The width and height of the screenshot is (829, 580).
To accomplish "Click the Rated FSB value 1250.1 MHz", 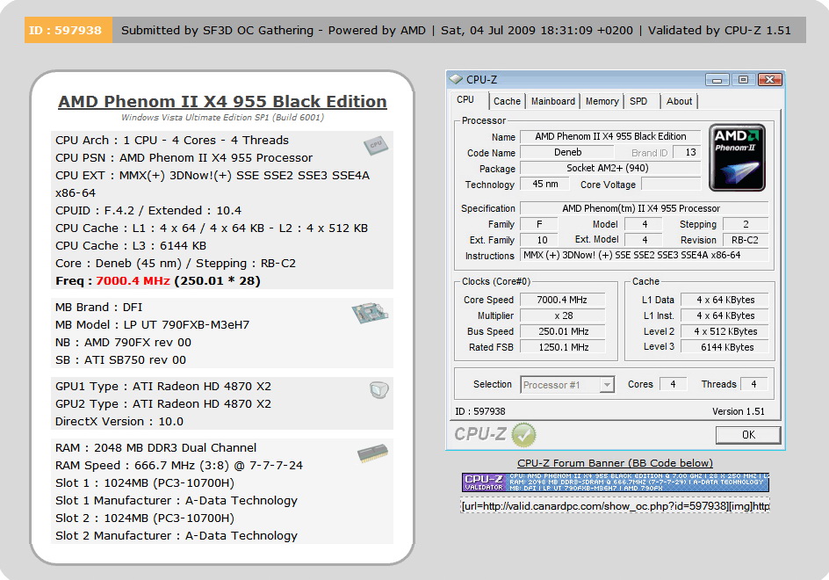I will [x=562, y=348].
